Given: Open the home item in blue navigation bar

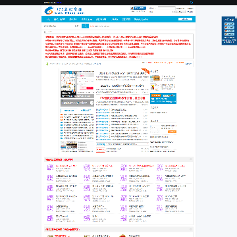Looking at the screenshot, I should point(48,19).
